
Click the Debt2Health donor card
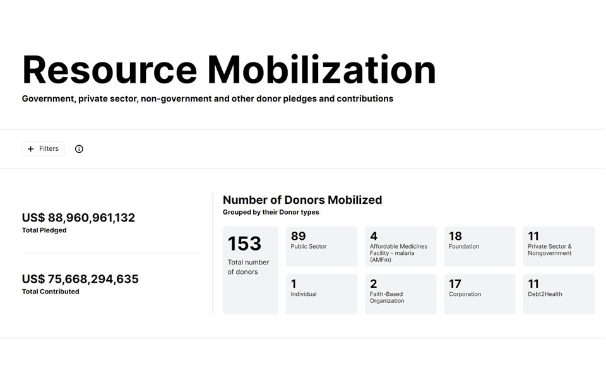pos(558,293)
